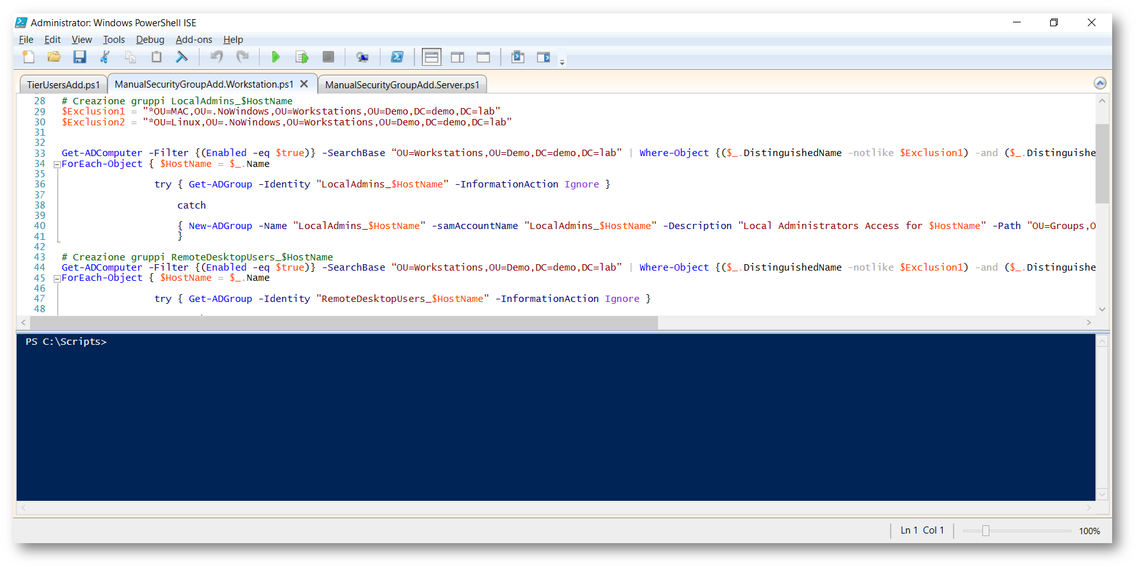Run the script with the green play icon

click(276, 58)
